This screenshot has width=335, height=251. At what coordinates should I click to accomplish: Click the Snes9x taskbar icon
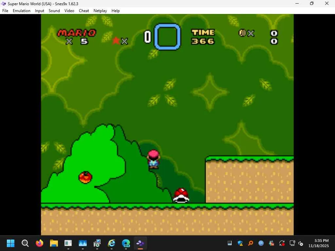tap(140, 243)
